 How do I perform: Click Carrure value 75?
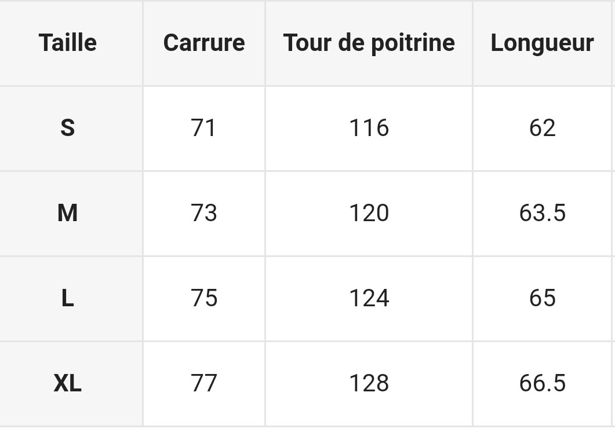[x=204, y=298]
